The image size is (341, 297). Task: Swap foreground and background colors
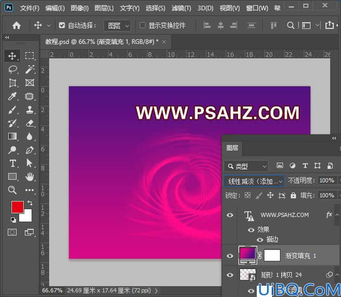click(30, 203)
